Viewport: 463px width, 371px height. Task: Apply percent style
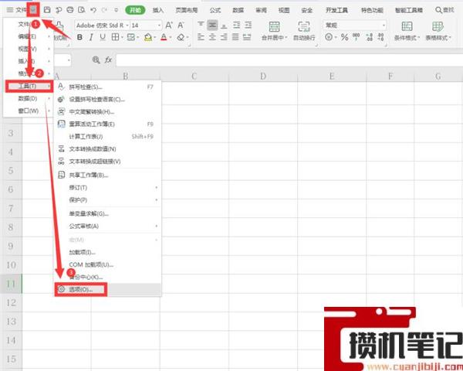(344, 37)
